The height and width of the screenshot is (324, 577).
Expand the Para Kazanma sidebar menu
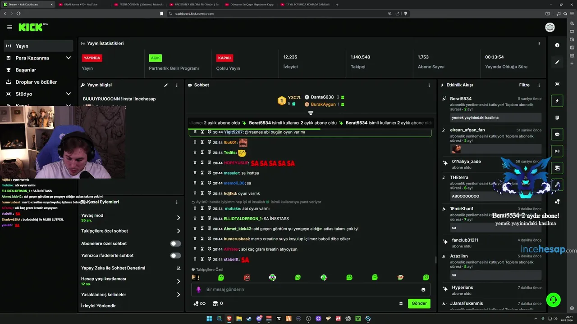[38, 58]
